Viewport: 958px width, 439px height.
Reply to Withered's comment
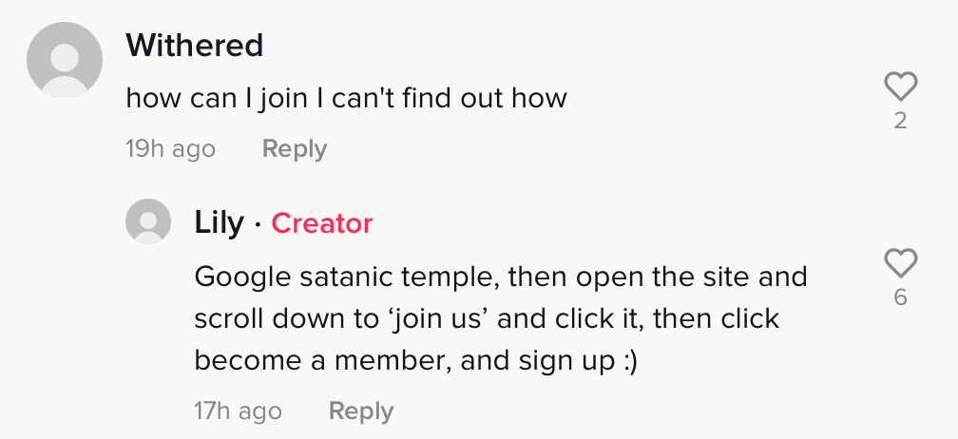295,149
